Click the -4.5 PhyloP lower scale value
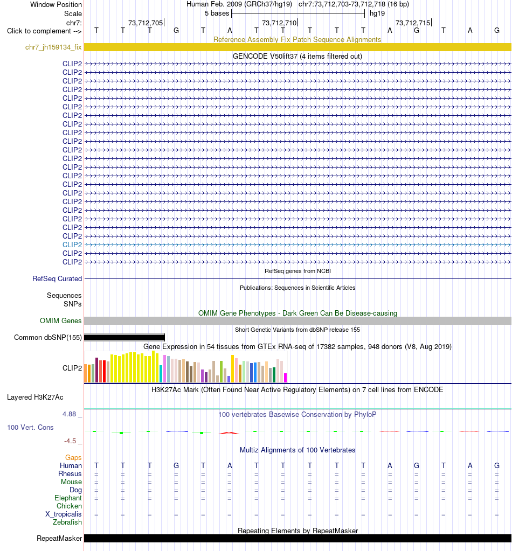Viewport: 512px width, 551px height. (x=70, y=441)
